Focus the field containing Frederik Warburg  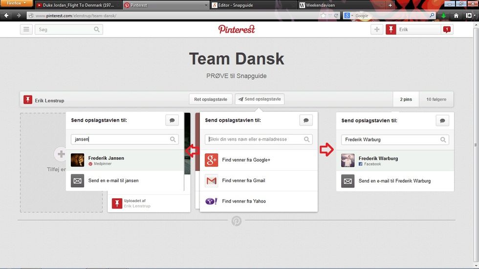395,140
